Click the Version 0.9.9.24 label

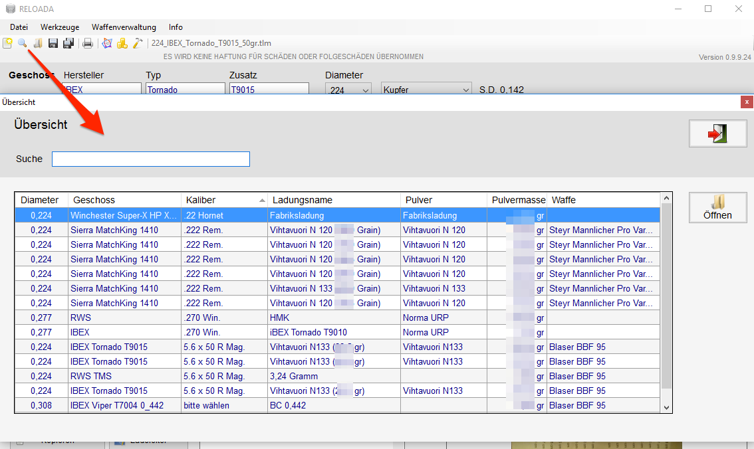(725, 57)
